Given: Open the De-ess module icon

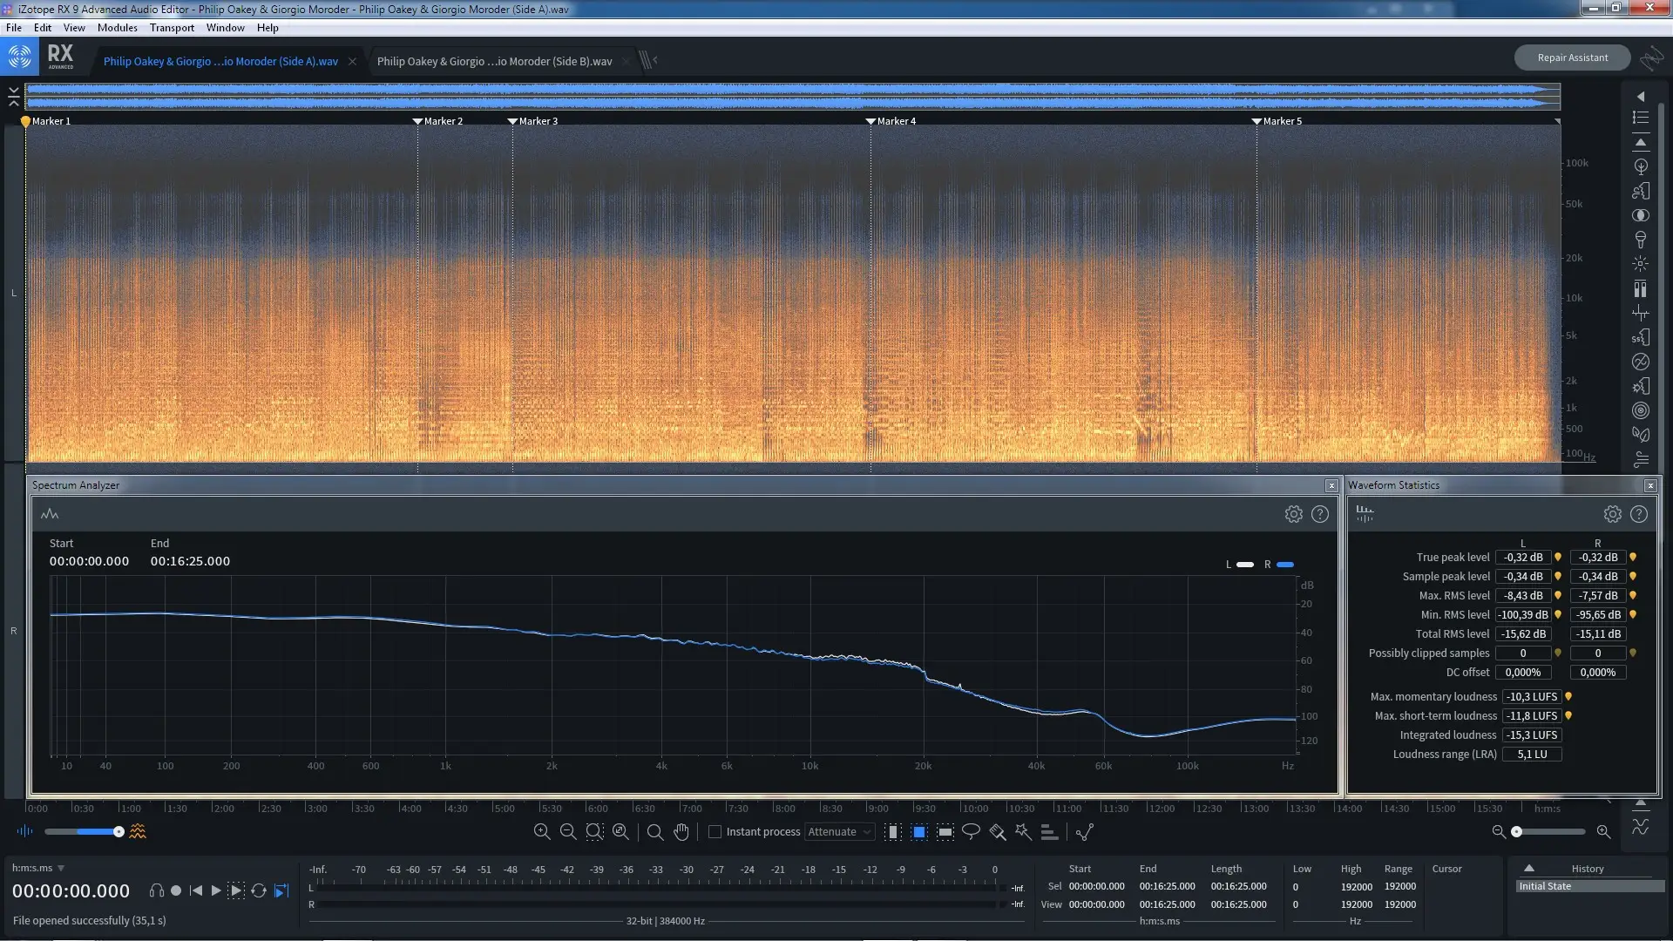Looking at the screenshot, I should click(1641, 337).
